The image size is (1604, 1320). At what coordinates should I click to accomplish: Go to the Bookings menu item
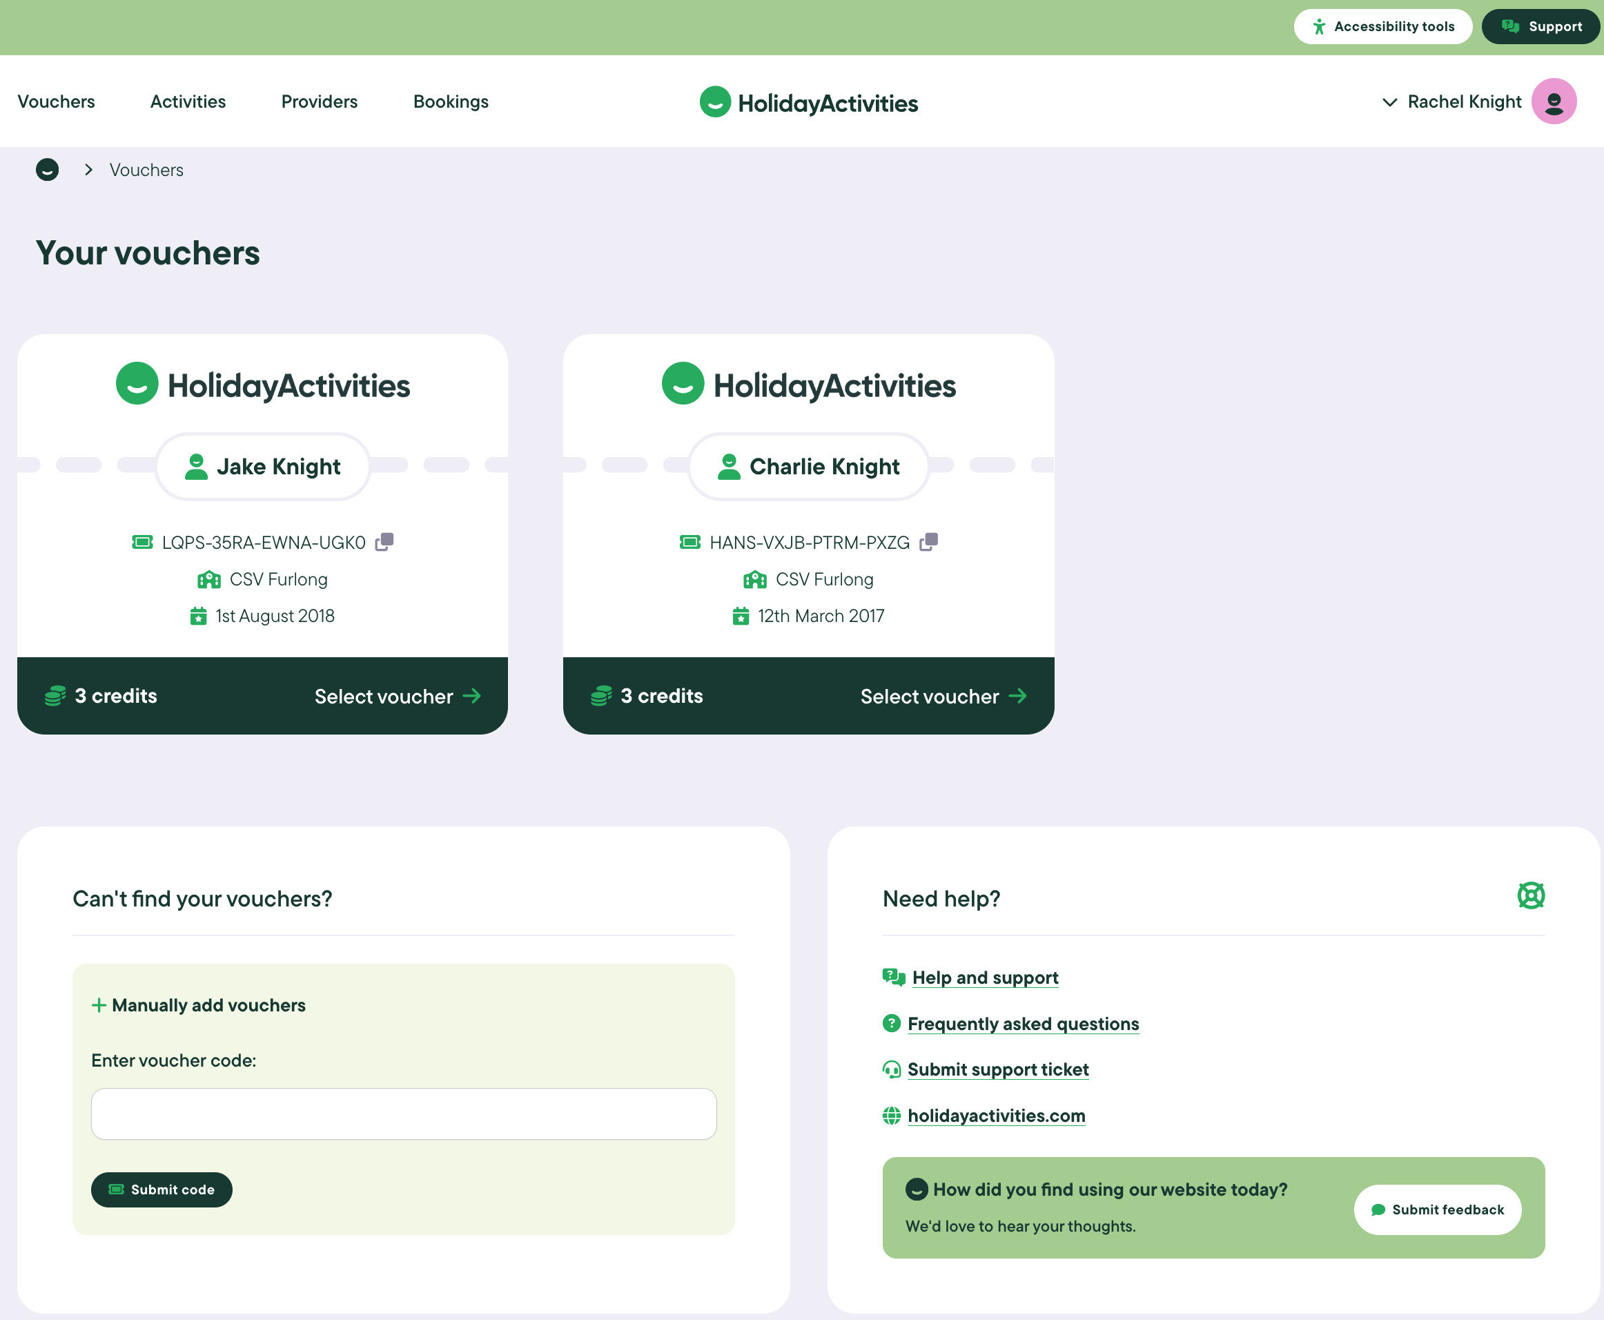(x=451, y=102)
